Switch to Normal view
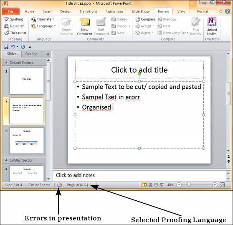Image resolution: width=233 pixels, height=225 pixels. click(144, 185)
